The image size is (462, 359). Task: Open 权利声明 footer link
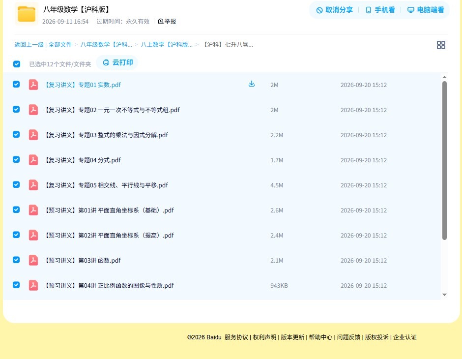(264, 337)
